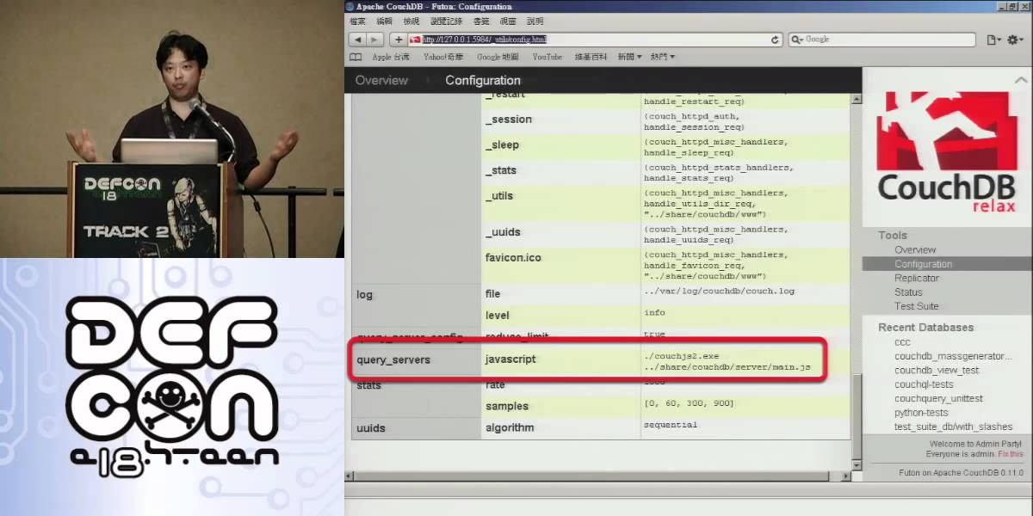Reload the page with the refresh icon
The height and width of the screenshot is (516, 1033).
point(776,40)
